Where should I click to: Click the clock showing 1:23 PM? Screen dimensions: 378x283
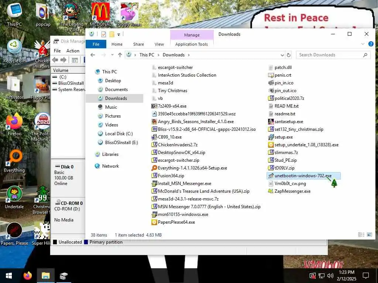tap(346, 272)
